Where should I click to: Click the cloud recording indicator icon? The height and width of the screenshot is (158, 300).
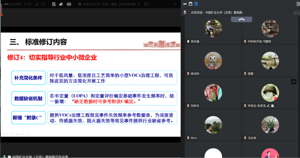point(61,4)
